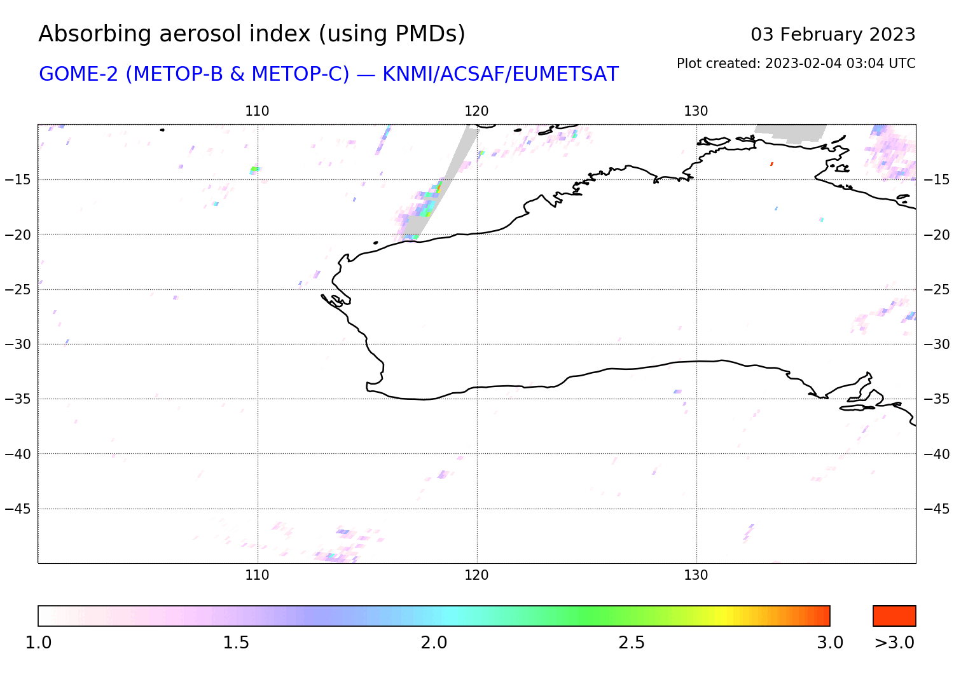Click the colorbar tick label "1.0"

pos(38,643)
